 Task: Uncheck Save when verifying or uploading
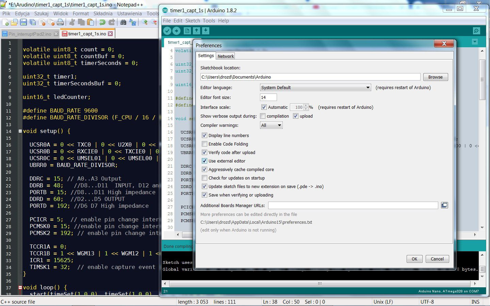pyautogui.click(x=205, y=195)
